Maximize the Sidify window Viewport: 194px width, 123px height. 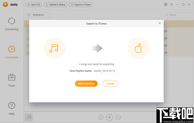[x=183, y=4]
